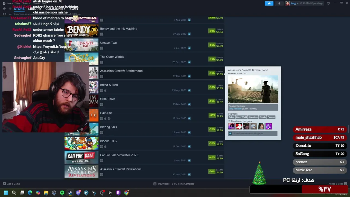Open the Unravel Two listing
Image resolution: width=350 pixels, height=197 pixels.
pyautogui.click(x=144, y=45)
